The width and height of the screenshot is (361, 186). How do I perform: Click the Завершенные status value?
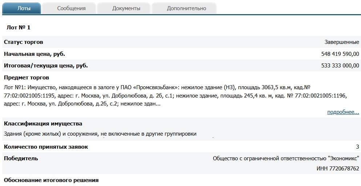pos(341,42)
